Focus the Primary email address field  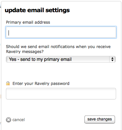(x=61, y=32)
